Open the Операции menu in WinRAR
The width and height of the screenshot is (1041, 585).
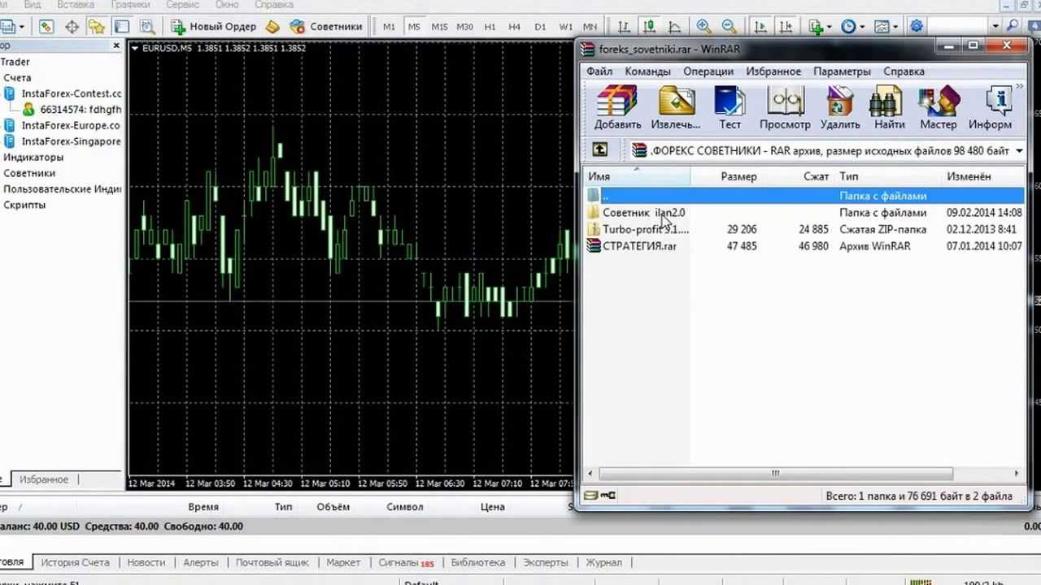(x=708, y=71)
